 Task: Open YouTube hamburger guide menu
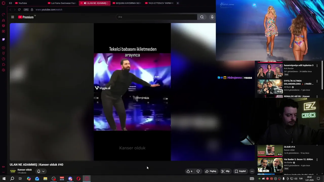click(x=13, y=17)
